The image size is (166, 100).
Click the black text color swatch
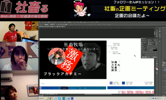tap(155, 50)
